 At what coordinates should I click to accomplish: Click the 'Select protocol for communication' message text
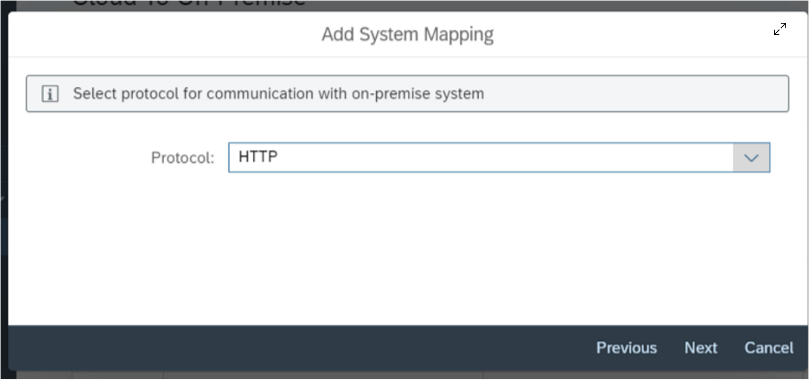(278, 94)
